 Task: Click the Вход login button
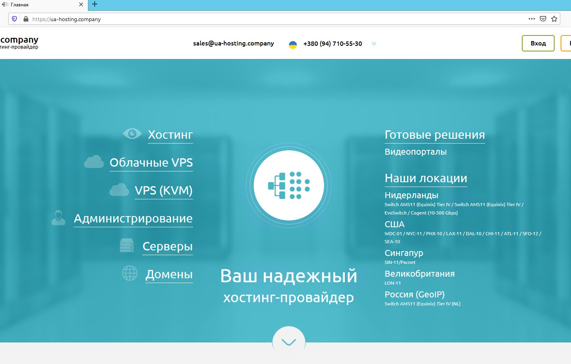(538, 43)
